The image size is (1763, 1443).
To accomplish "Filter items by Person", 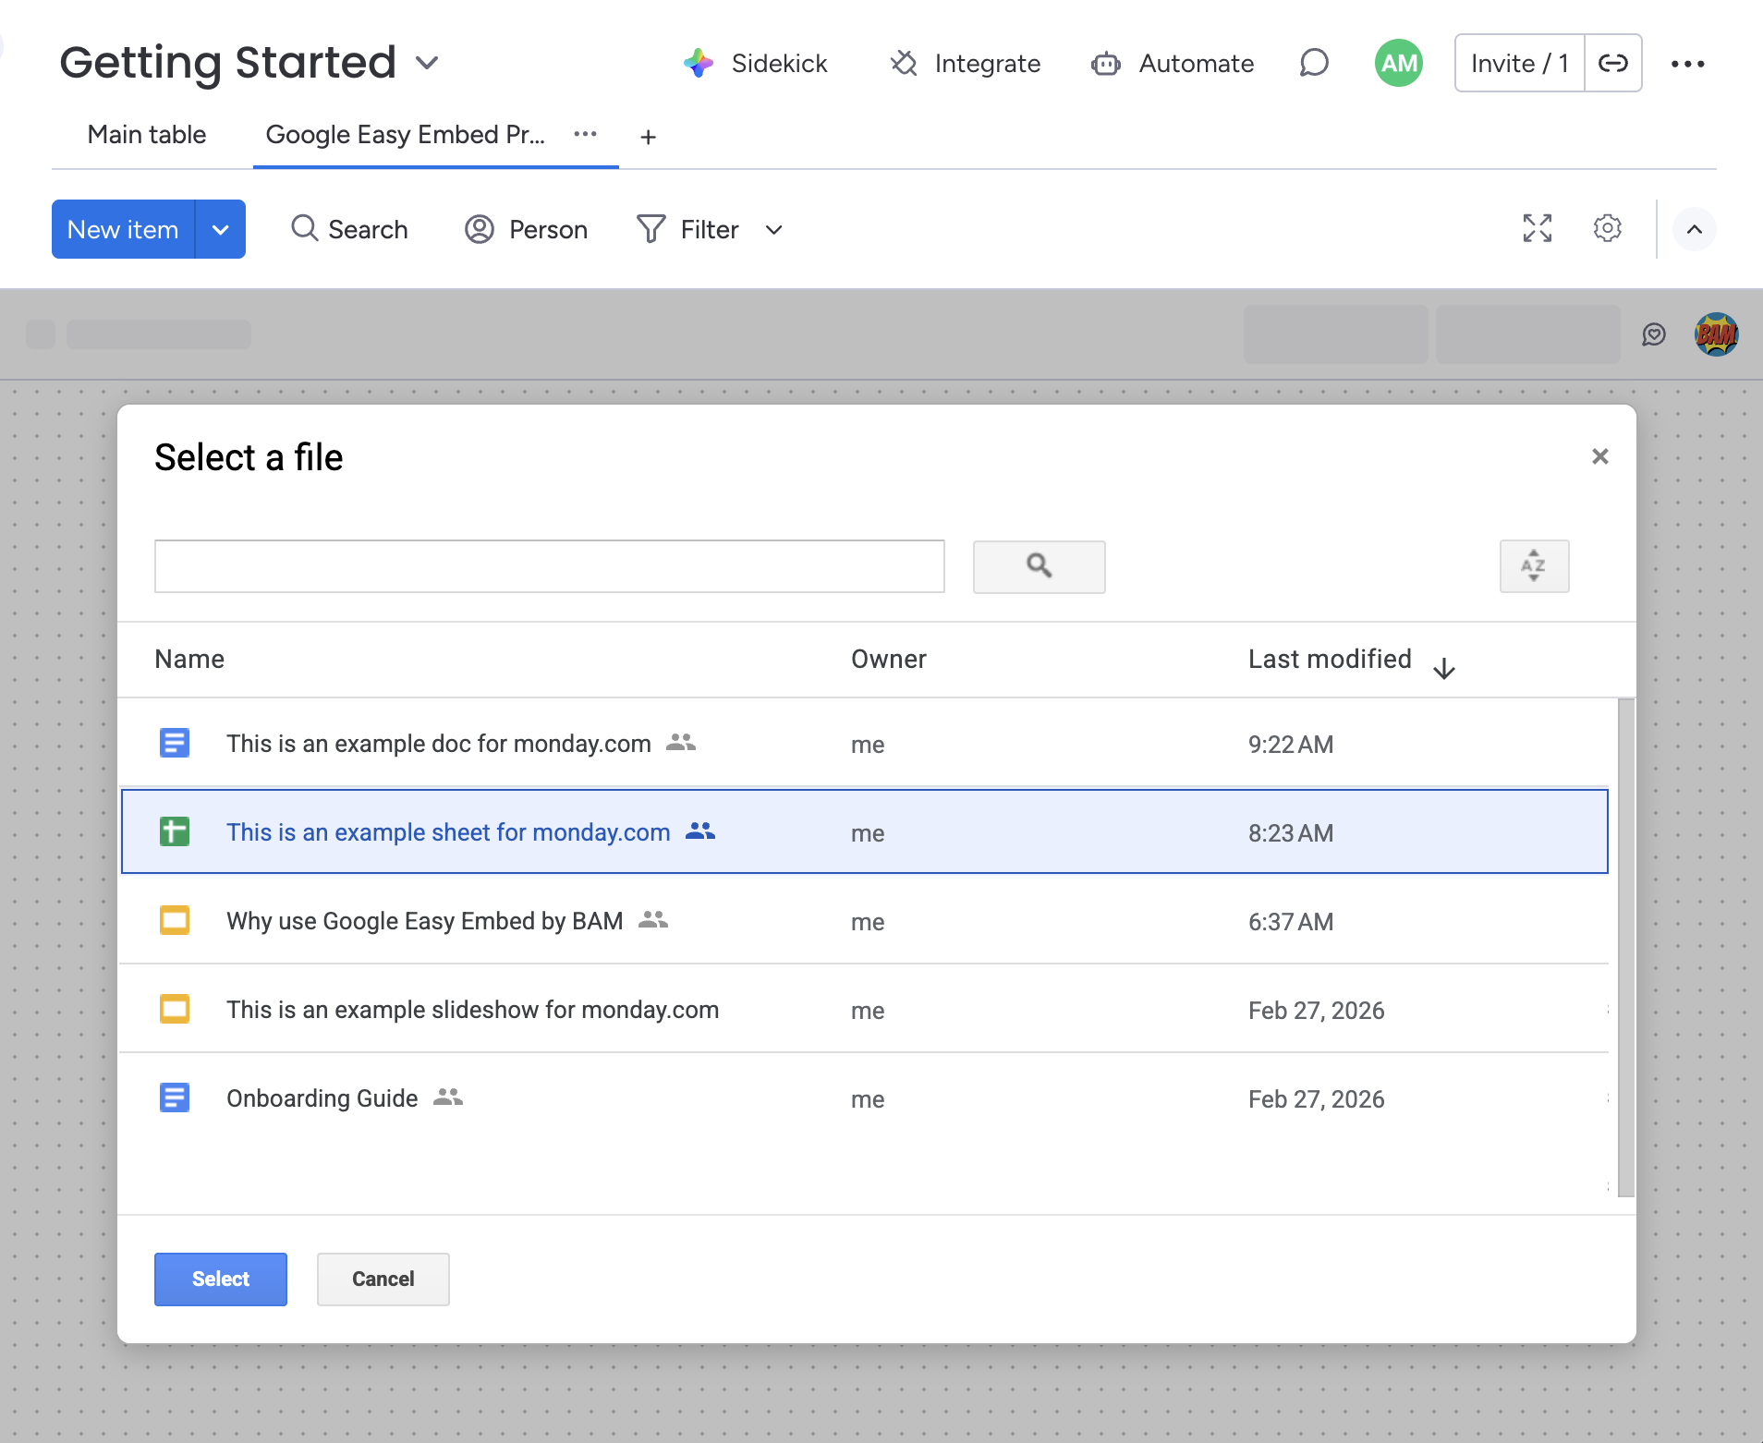I will click(x=526, y=229).
